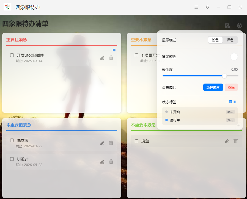Click the 0.85 transparency value
Viewport: 247px width, 199px height.
point(234,70)
